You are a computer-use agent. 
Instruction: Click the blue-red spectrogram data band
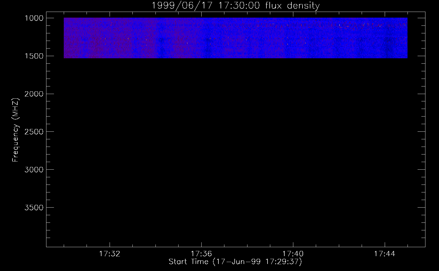pos(236,38)
